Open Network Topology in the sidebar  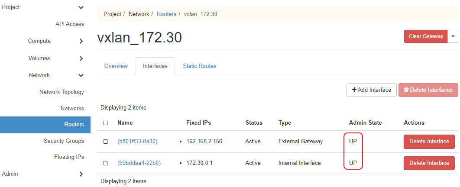click(x=62, y=92)
